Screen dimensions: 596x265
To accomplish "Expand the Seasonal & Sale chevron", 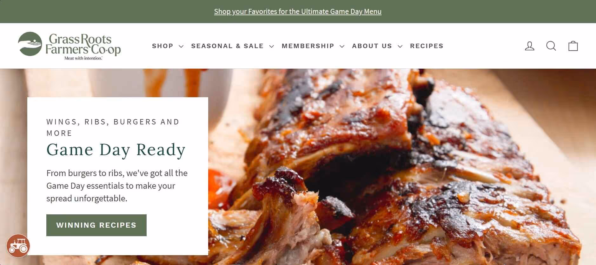I will (272, 46).
